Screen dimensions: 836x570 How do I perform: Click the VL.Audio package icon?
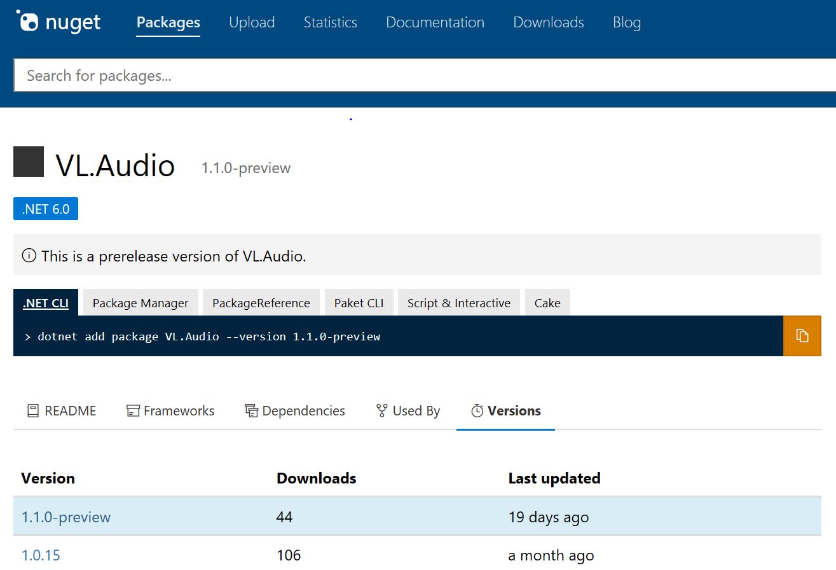point(29,162)
